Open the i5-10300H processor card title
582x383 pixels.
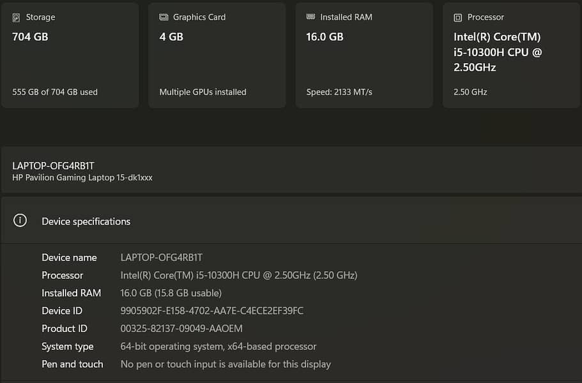[x=498, y=52]
